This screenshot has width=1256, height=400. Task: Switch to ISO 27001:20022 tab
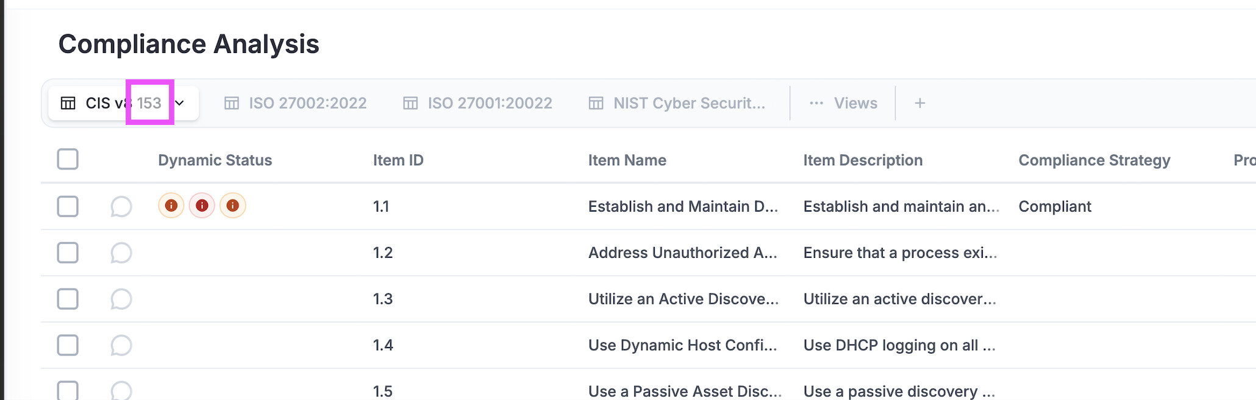tap(478, 103)
